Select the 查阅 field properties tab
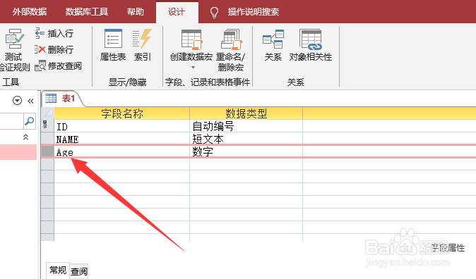Image resolution: width=476 pixels, height=279 pixels. click(79, 271)
